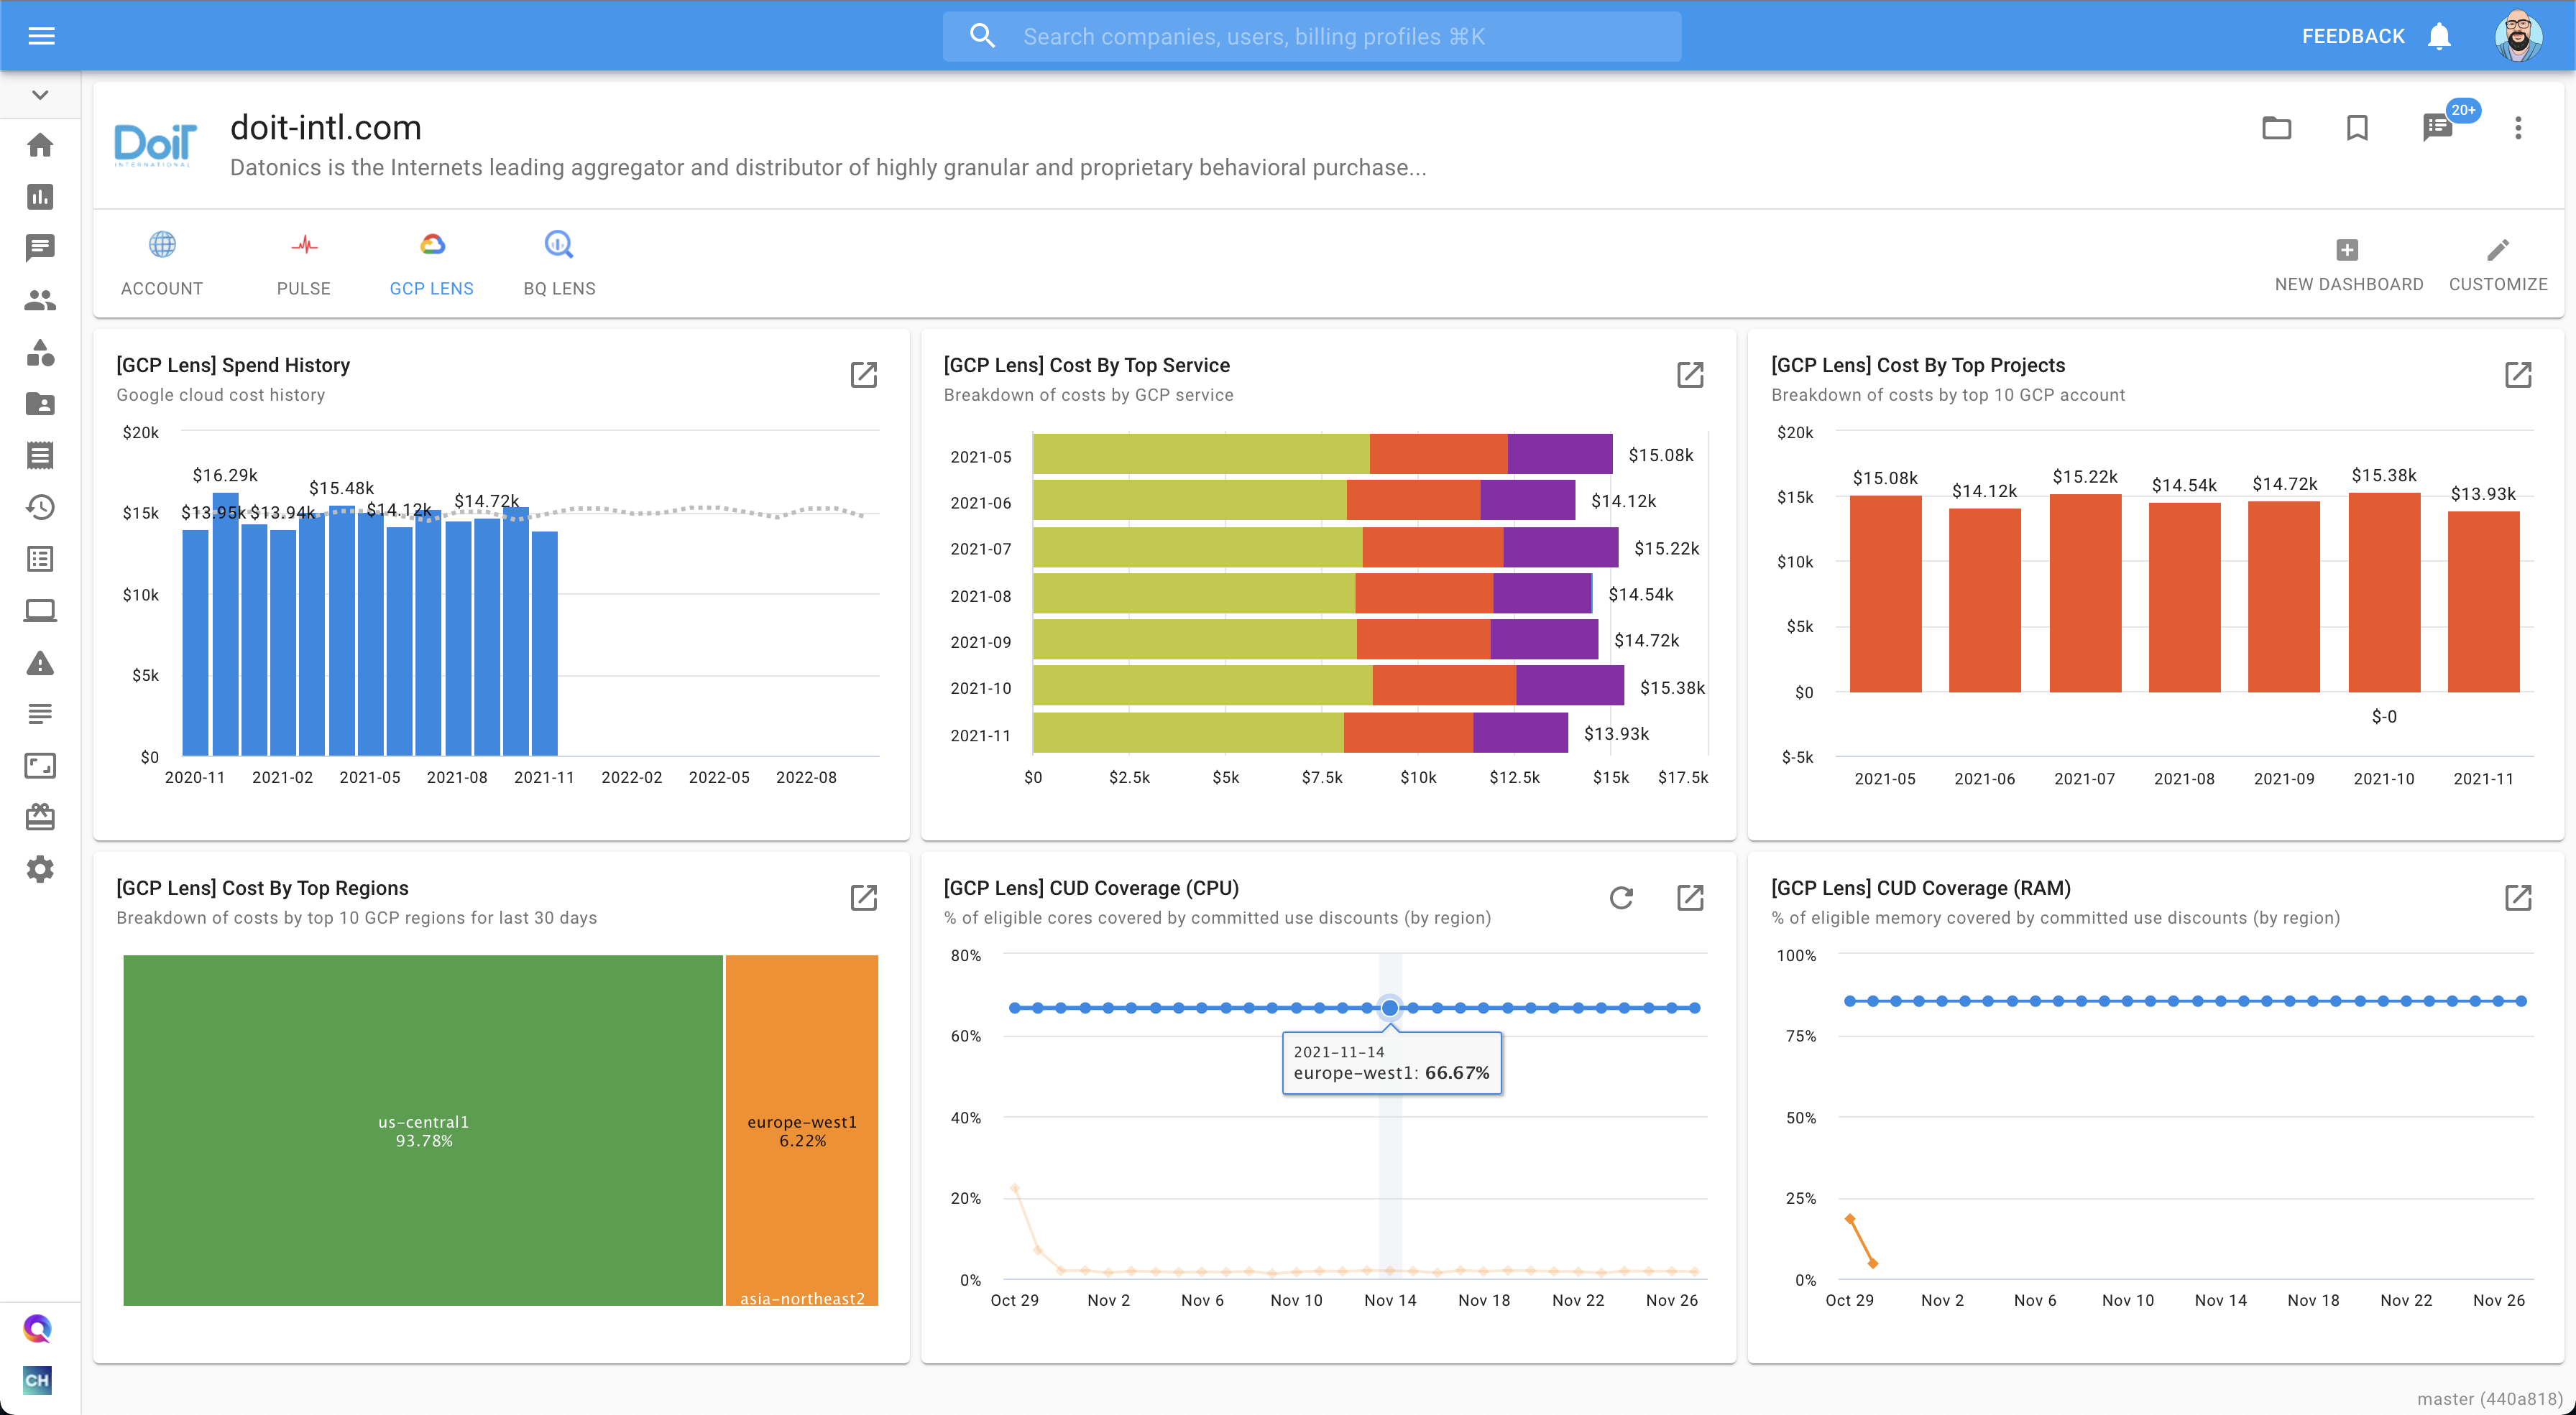Open comments icon with 20+ badge
The width and height of the screenshot is (2576, 1415).
(2437, 128)
